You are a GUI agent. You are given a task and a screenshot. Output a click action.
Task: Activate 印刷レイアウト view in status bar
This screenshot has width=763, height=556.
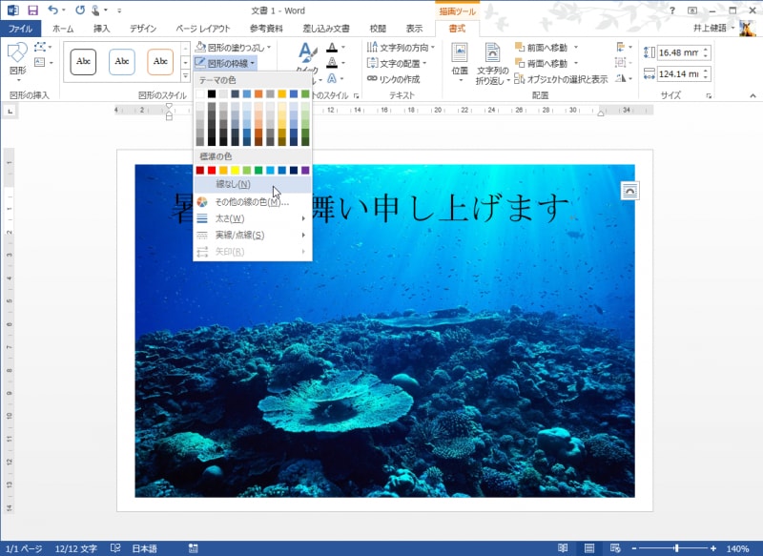[589, 546]
